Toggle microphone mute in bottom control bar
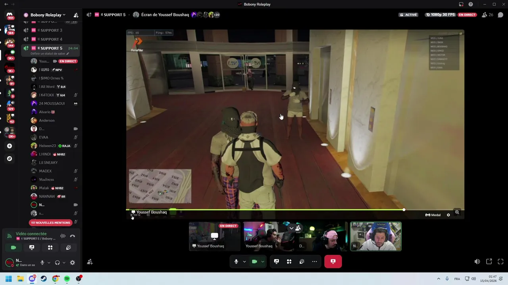 click(236, 261)
